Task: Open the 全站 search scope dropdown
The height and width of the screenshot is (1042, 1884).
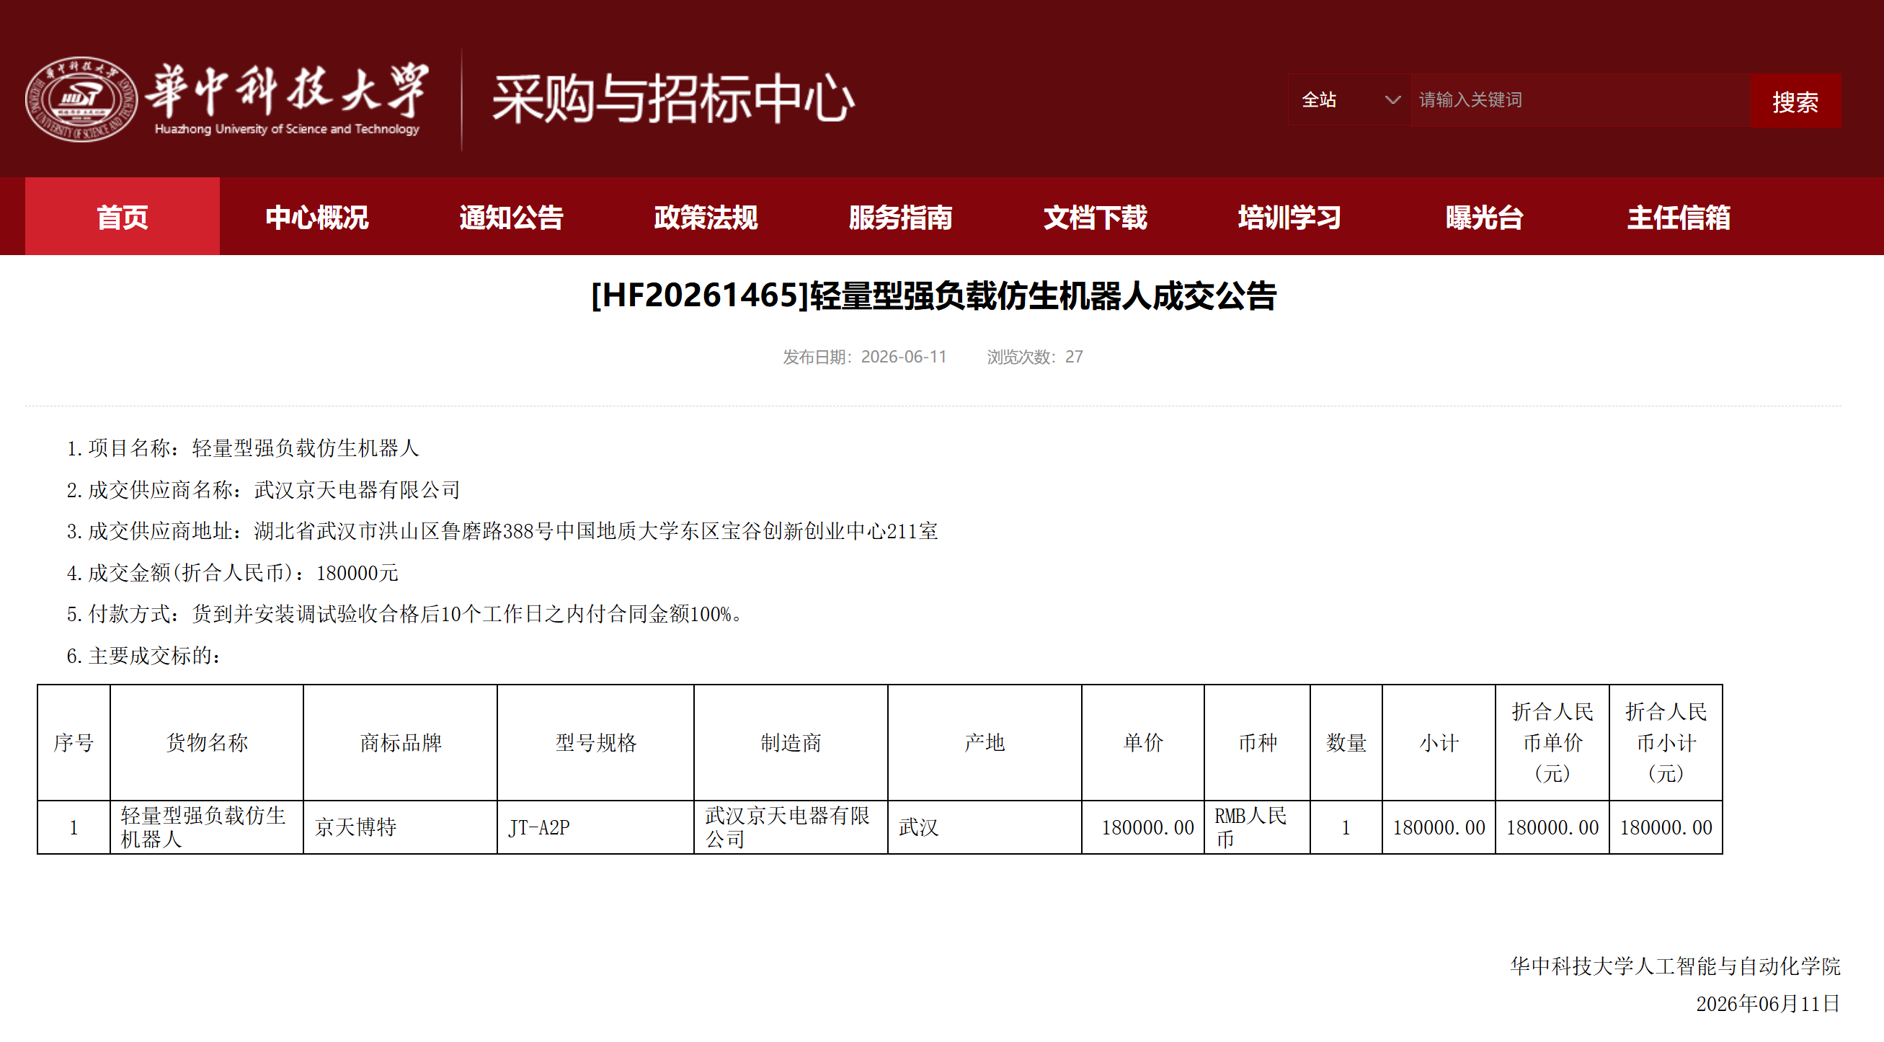Action: coord(1349,99)
